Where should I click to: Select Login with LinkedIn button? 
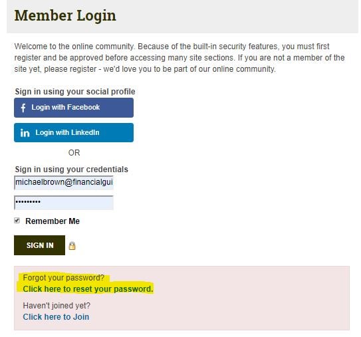click(74, 132)
